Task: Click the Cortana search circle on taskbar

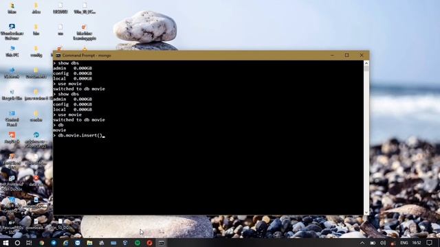Action: tap(17, 243)
